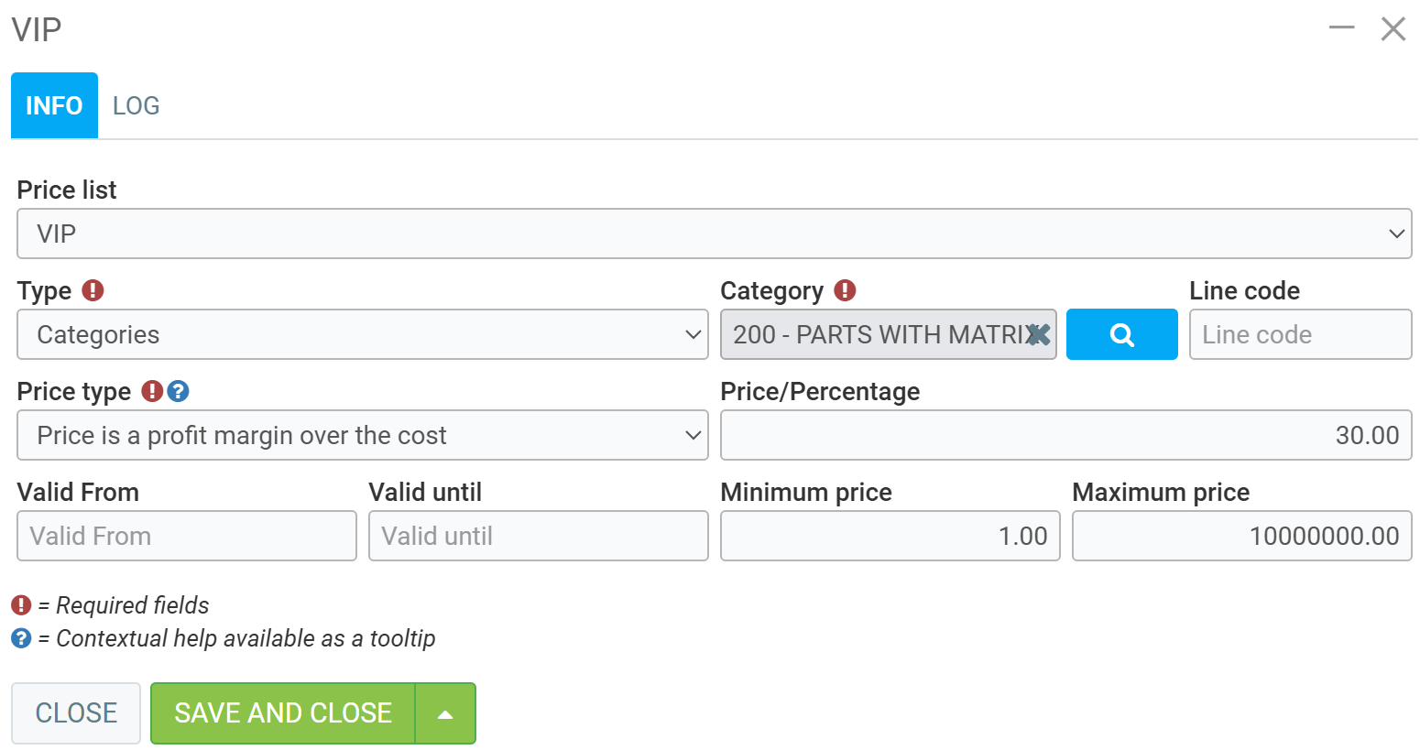The width and height of the screenshot is (1420, 750).
Task: Select the INFO tab
Action: pos(54,105)
